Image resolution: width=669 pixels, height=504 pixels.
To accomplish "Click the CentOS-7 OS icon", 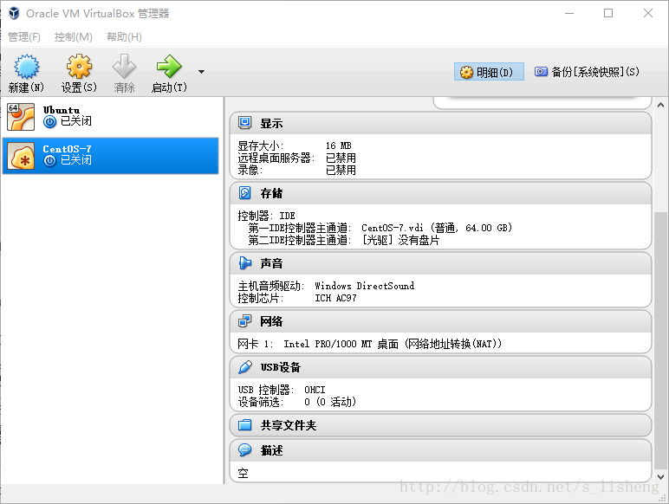I will point(21,156).
